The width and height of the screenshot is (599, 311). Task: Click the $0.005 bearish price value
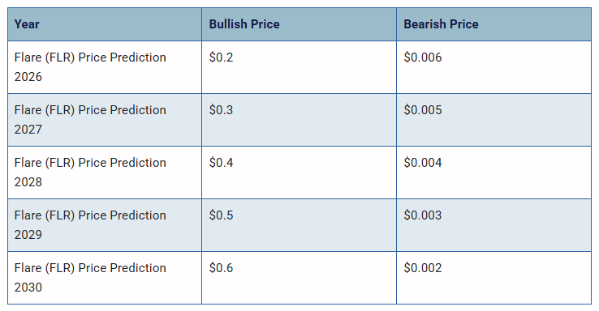coord(423,110)
